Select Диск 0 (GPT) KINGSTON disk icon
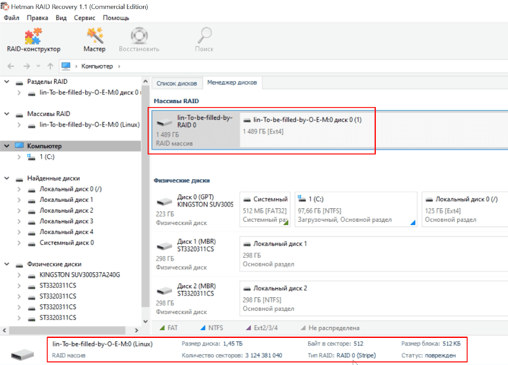The height and width of the screenshot is (365, 508). tap(165, 201)
